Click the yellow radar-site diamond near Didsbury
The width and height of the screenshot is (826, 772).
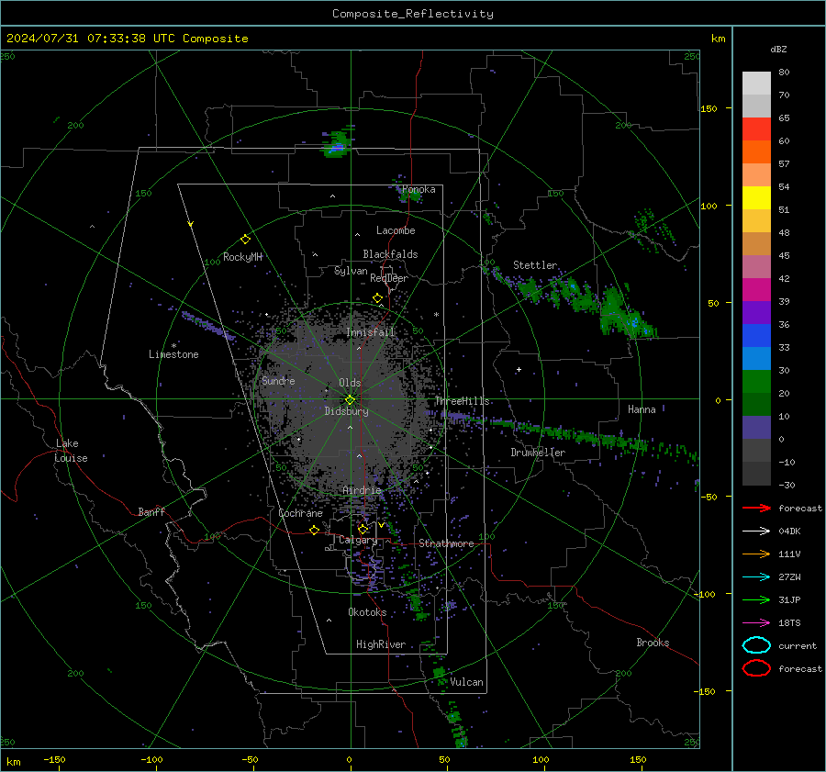click(x=350, y=400)
